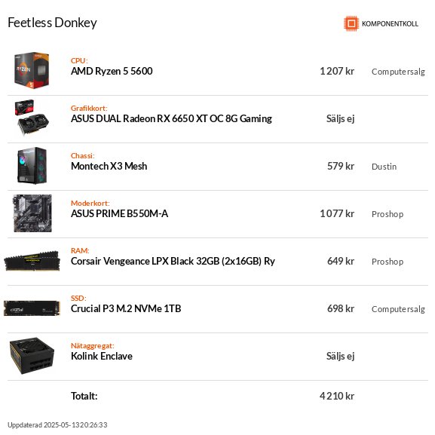
Task: Open Crucial P3 M.2 NVMe 1TB link
Action: 126,308
